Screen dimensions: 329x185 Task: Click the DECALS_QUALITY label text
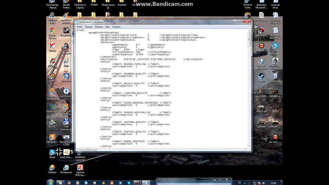click(134, 83)
